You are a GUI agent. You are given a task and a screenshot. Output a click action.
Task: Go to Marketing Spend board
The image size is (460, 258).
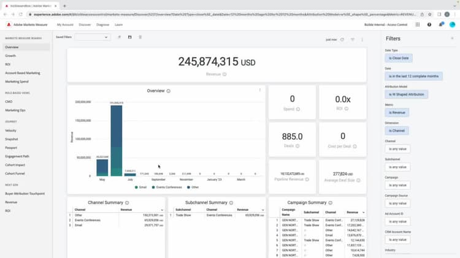coord(17,82)
